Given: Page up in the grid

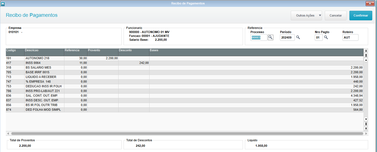Looking at the screenshot, I should pyautogui.click(x=366, y=55).
